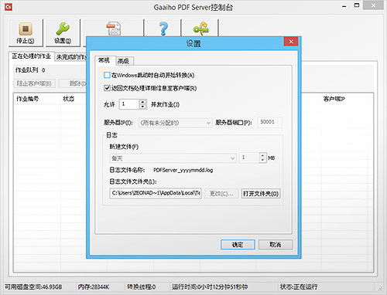The height and width of the screenshot is (295, 387).
Task: Click the PDF document toolbar icon
Action: click(114, 29)
